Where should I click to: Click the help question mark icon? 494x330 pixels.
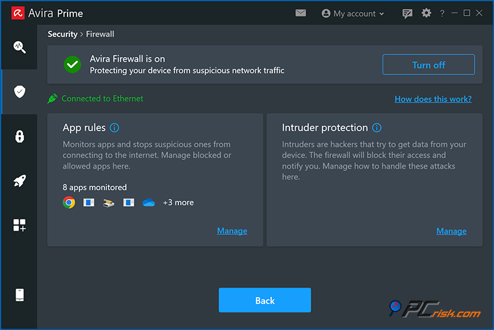point(442,13)
